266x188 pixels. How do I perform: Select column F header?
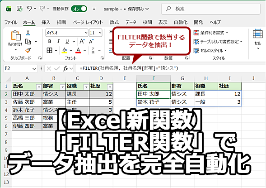click(154, 78)
